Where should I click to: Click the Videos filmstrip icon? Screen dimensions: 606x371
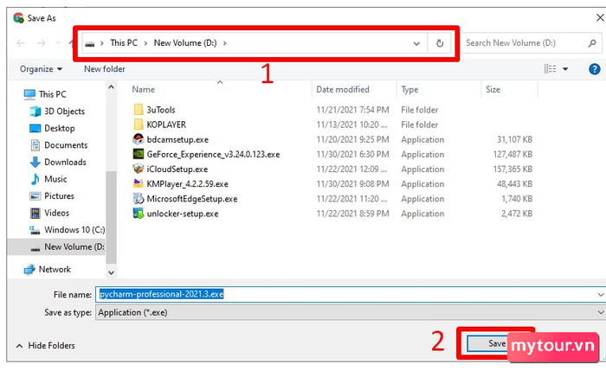(35, 213)
